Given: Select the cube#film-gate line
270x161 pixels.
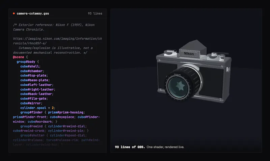Looking at the screenshot, I should [34, 98].
